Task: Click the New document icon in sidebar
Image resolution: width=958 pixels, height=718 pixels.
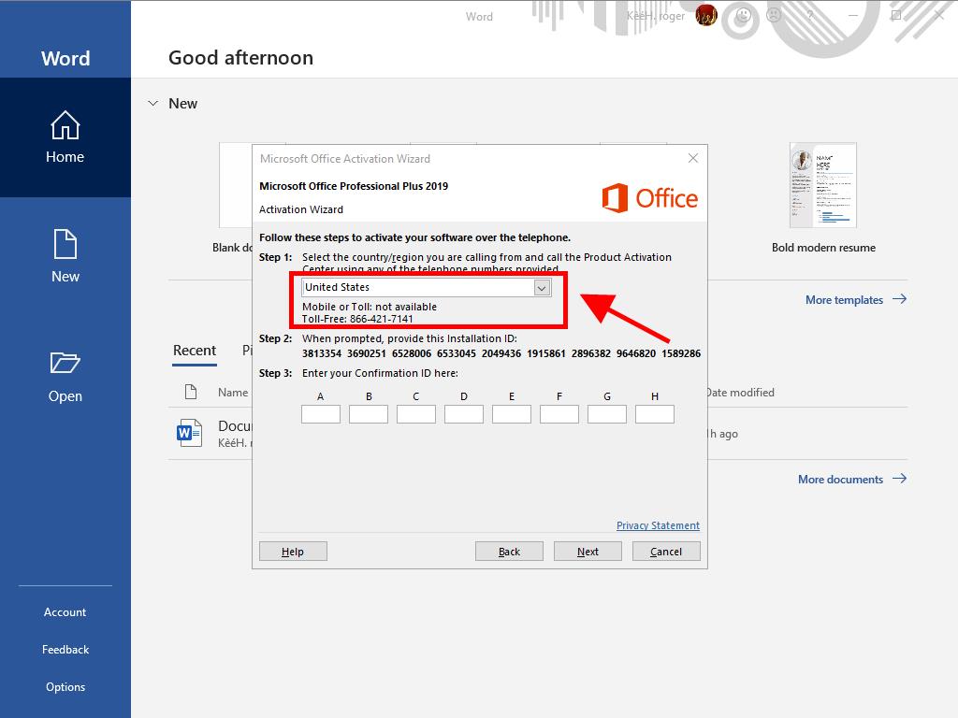Action: tap(65, 245)
